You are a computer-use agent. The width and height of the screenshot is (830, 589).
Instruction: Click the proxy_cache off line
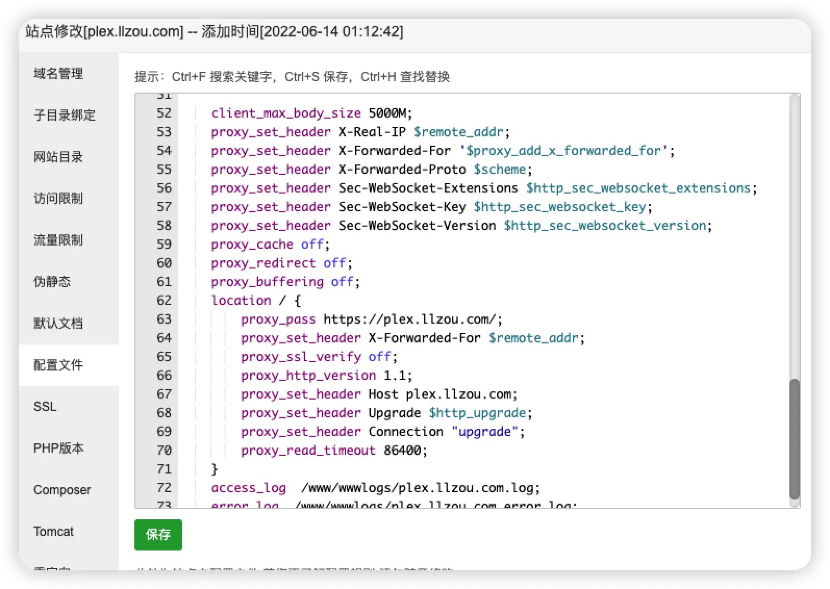(x=270, y=244)
